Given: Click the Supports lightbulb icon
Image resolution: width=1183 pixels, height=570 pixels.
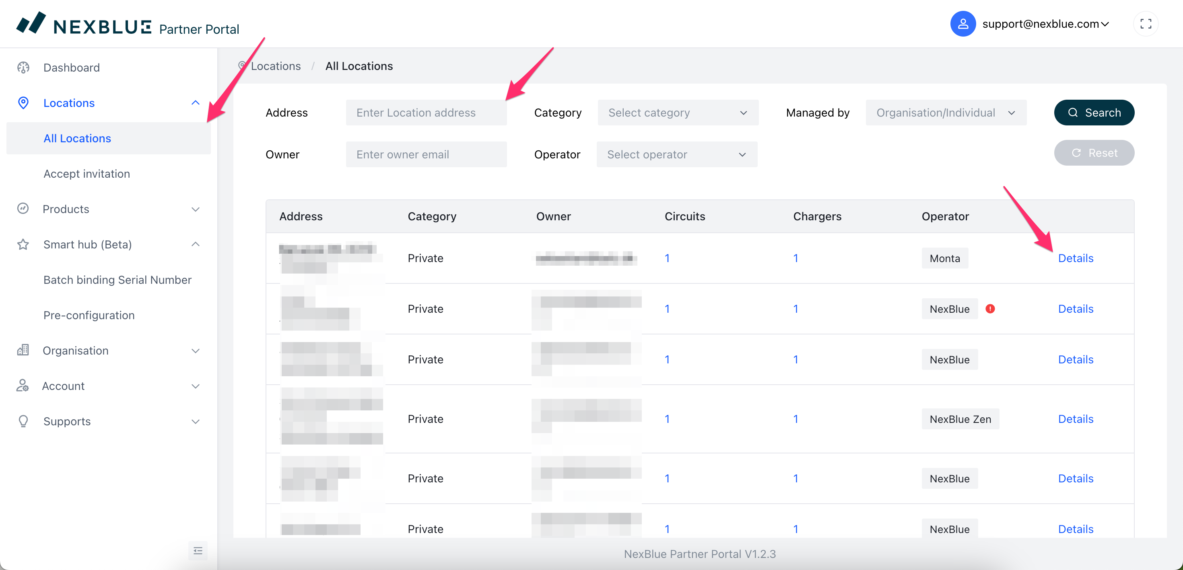Looking at the screenshot, I should (23, 421).
